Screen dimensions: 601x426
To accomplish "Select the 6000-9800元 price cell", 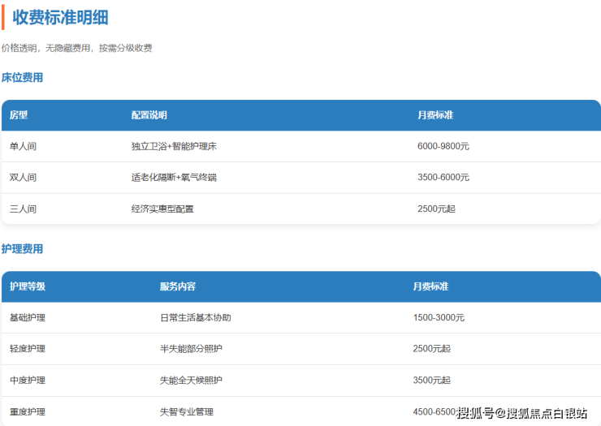I will pos(443,147).
